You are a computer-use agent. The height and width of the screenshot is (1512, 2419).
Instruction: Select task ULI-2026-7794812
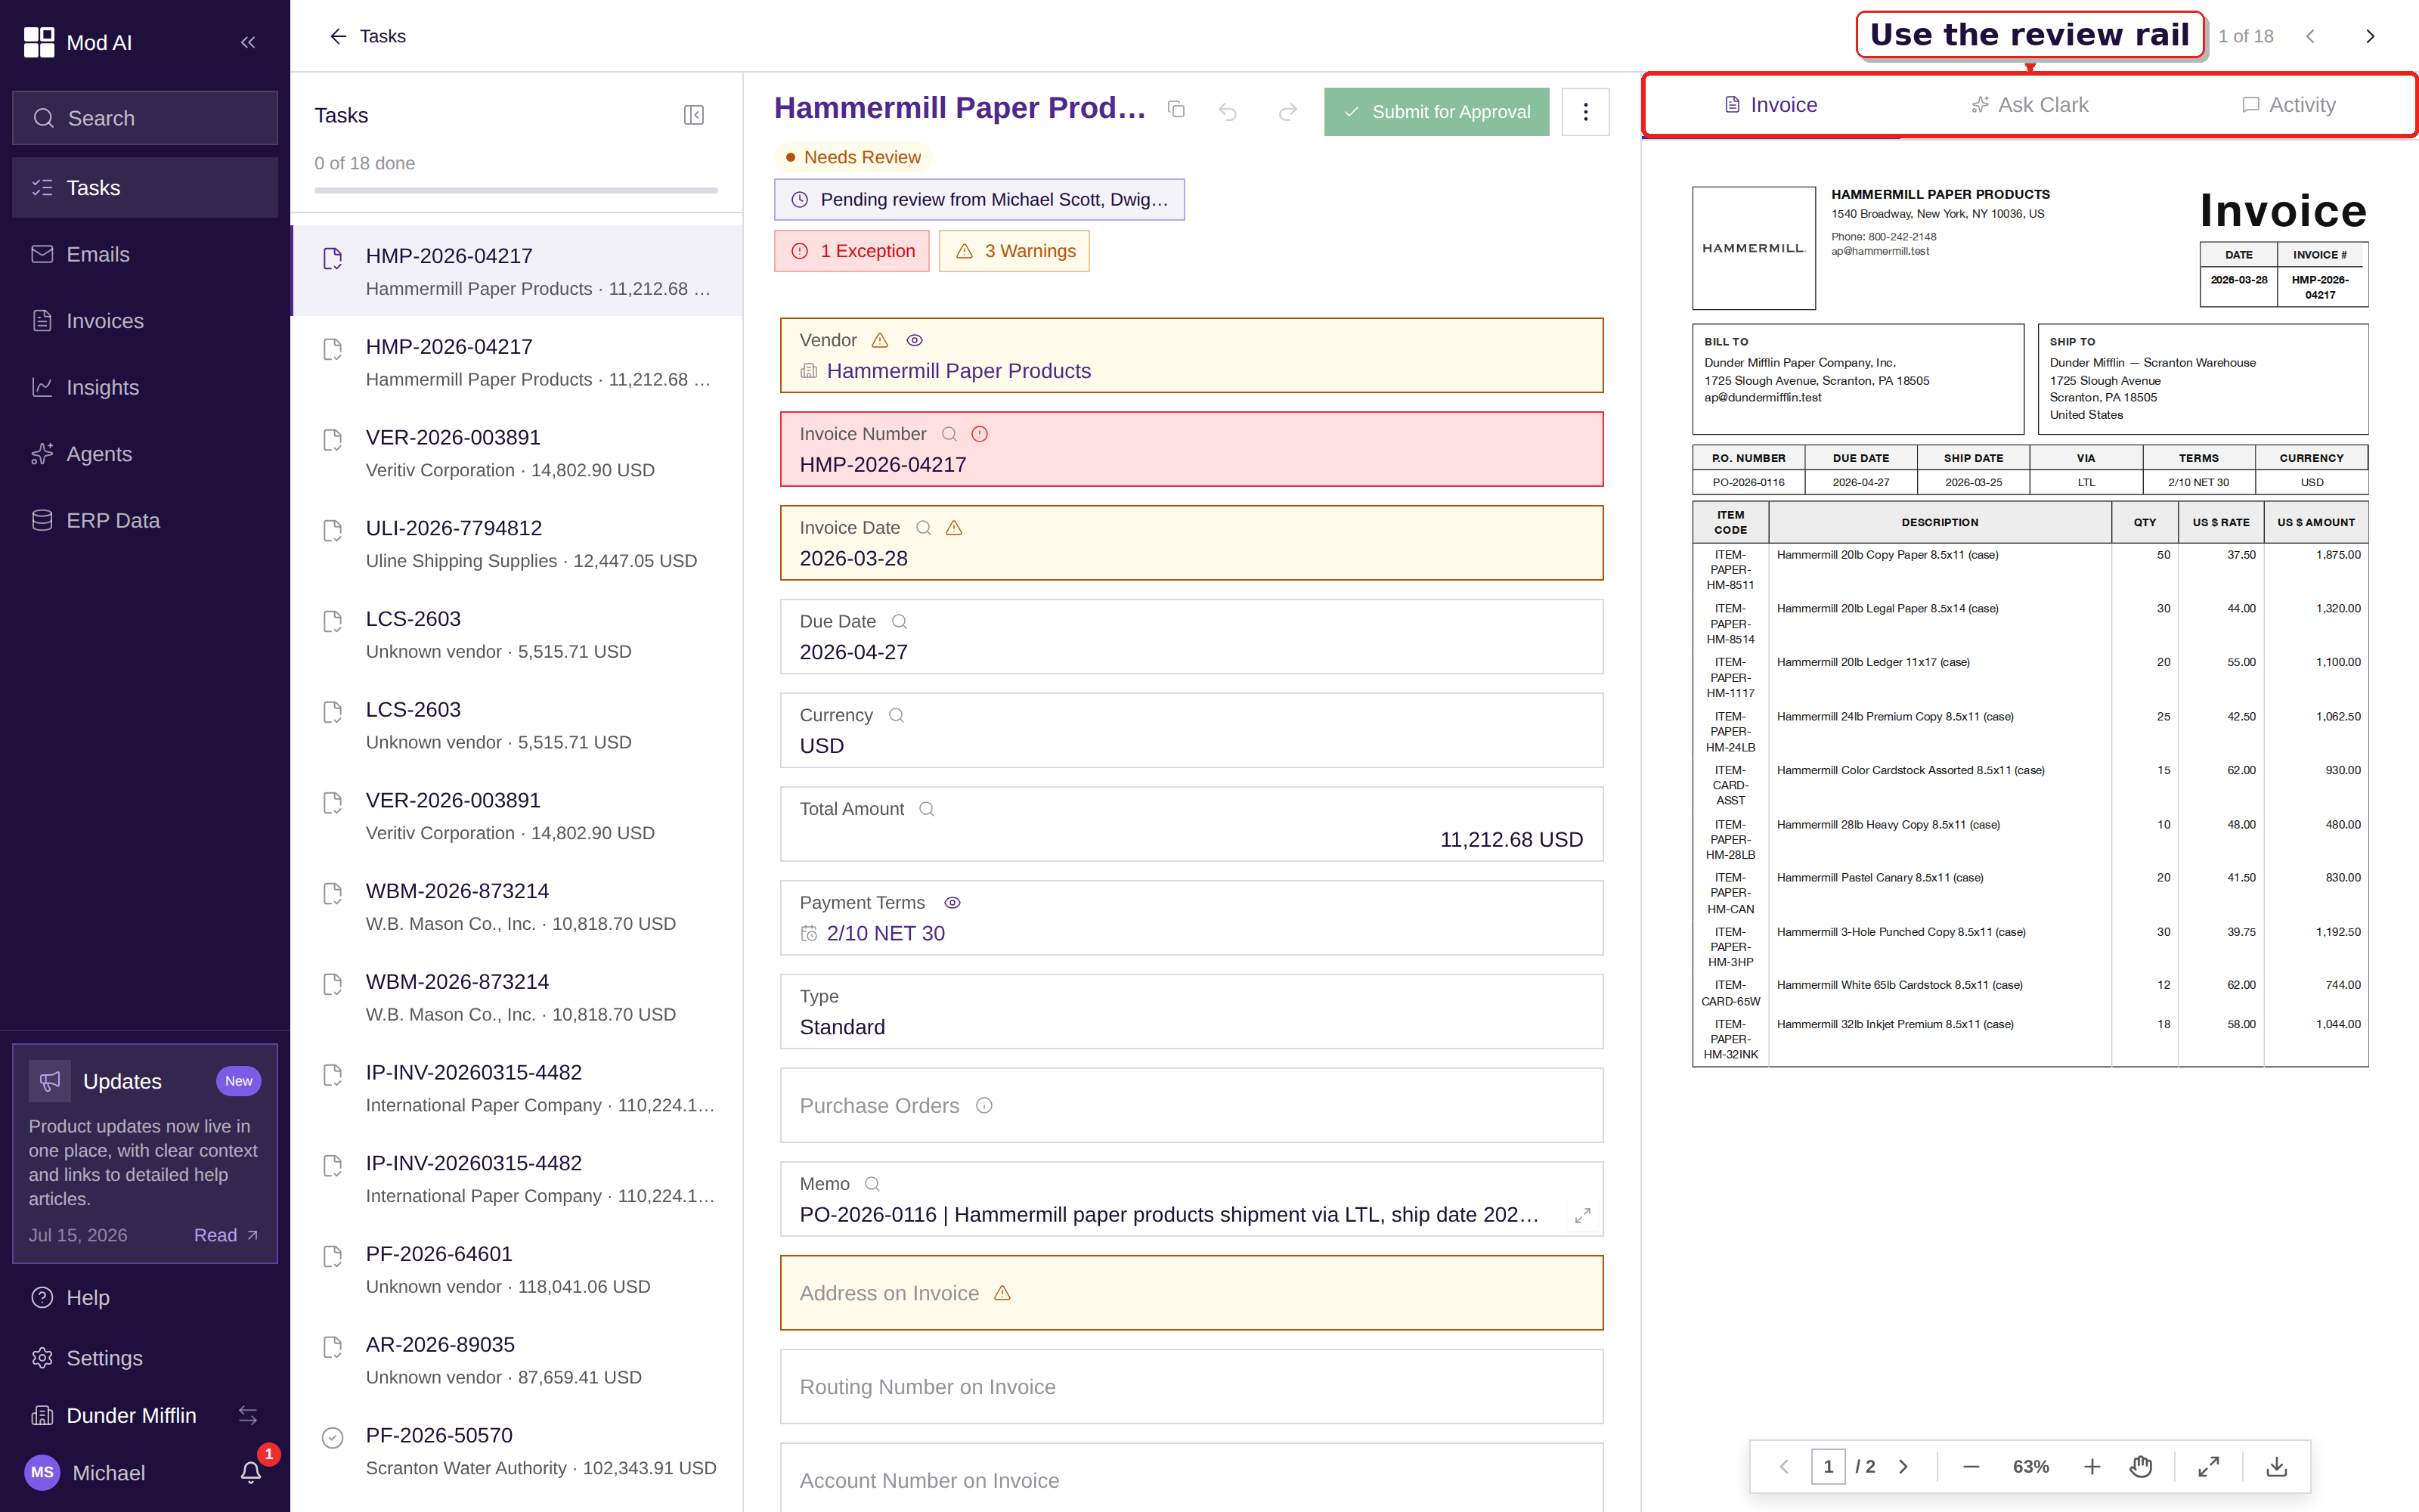point(518,543)
